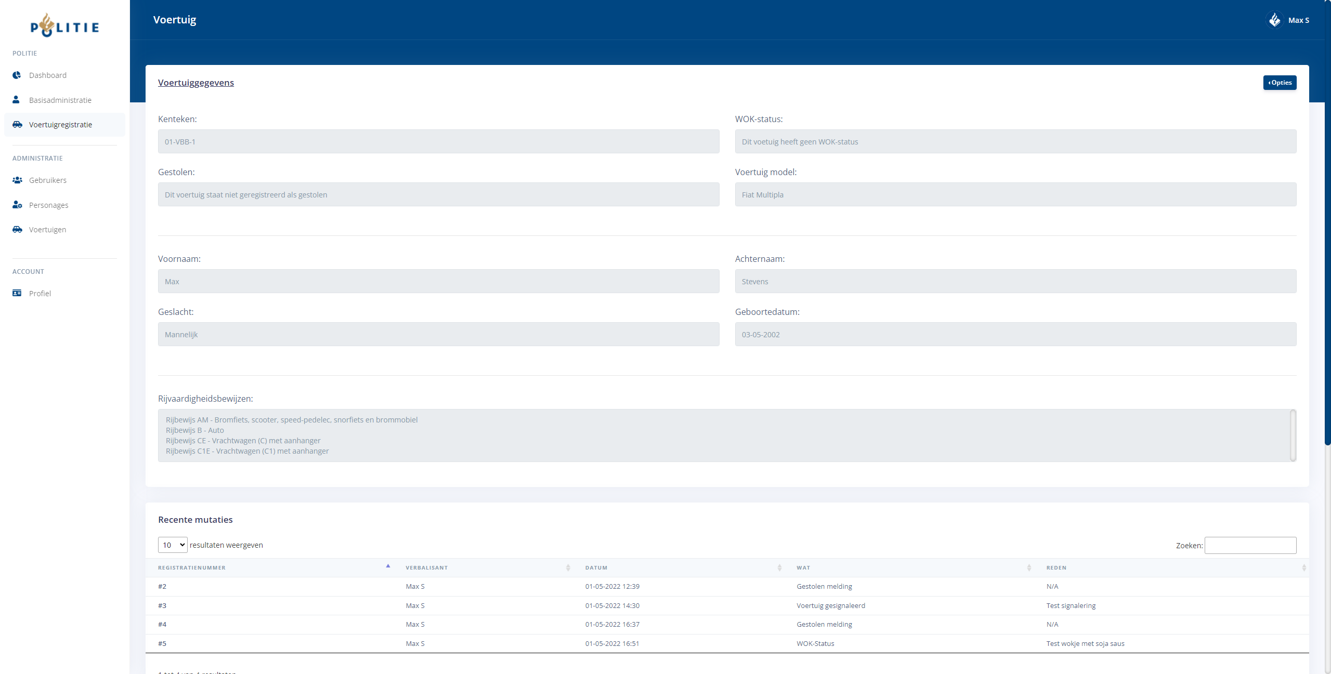Sort table by Registratienummer column
1331x674 pixels.
click(192, 567)
